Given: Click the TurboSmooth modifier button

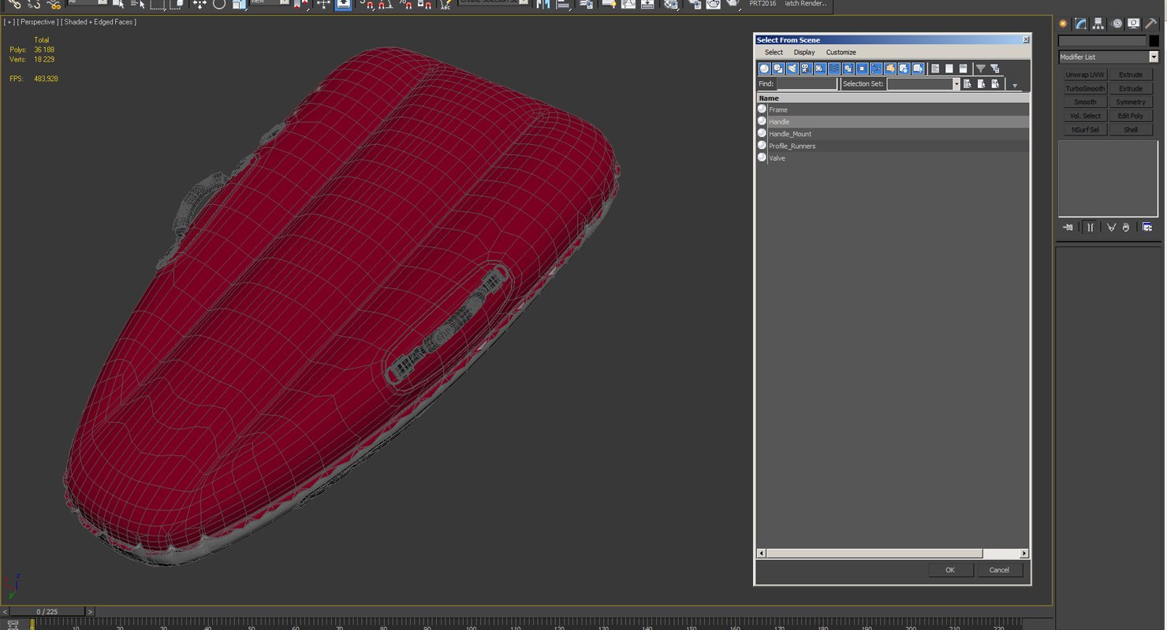Looking at the screenshot, I should point(1085,88).
